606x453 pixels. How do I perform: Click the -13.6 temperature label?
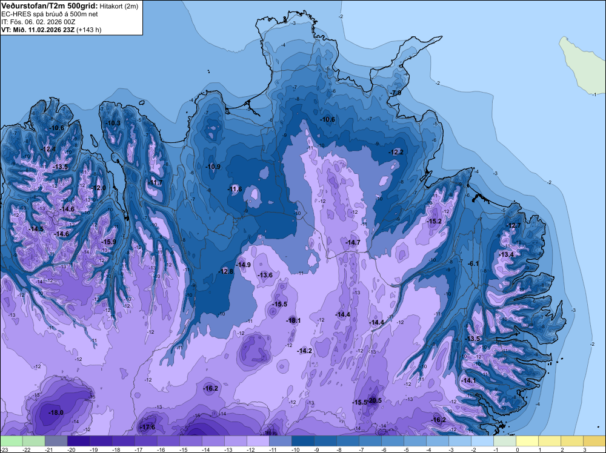click(265, 275)
